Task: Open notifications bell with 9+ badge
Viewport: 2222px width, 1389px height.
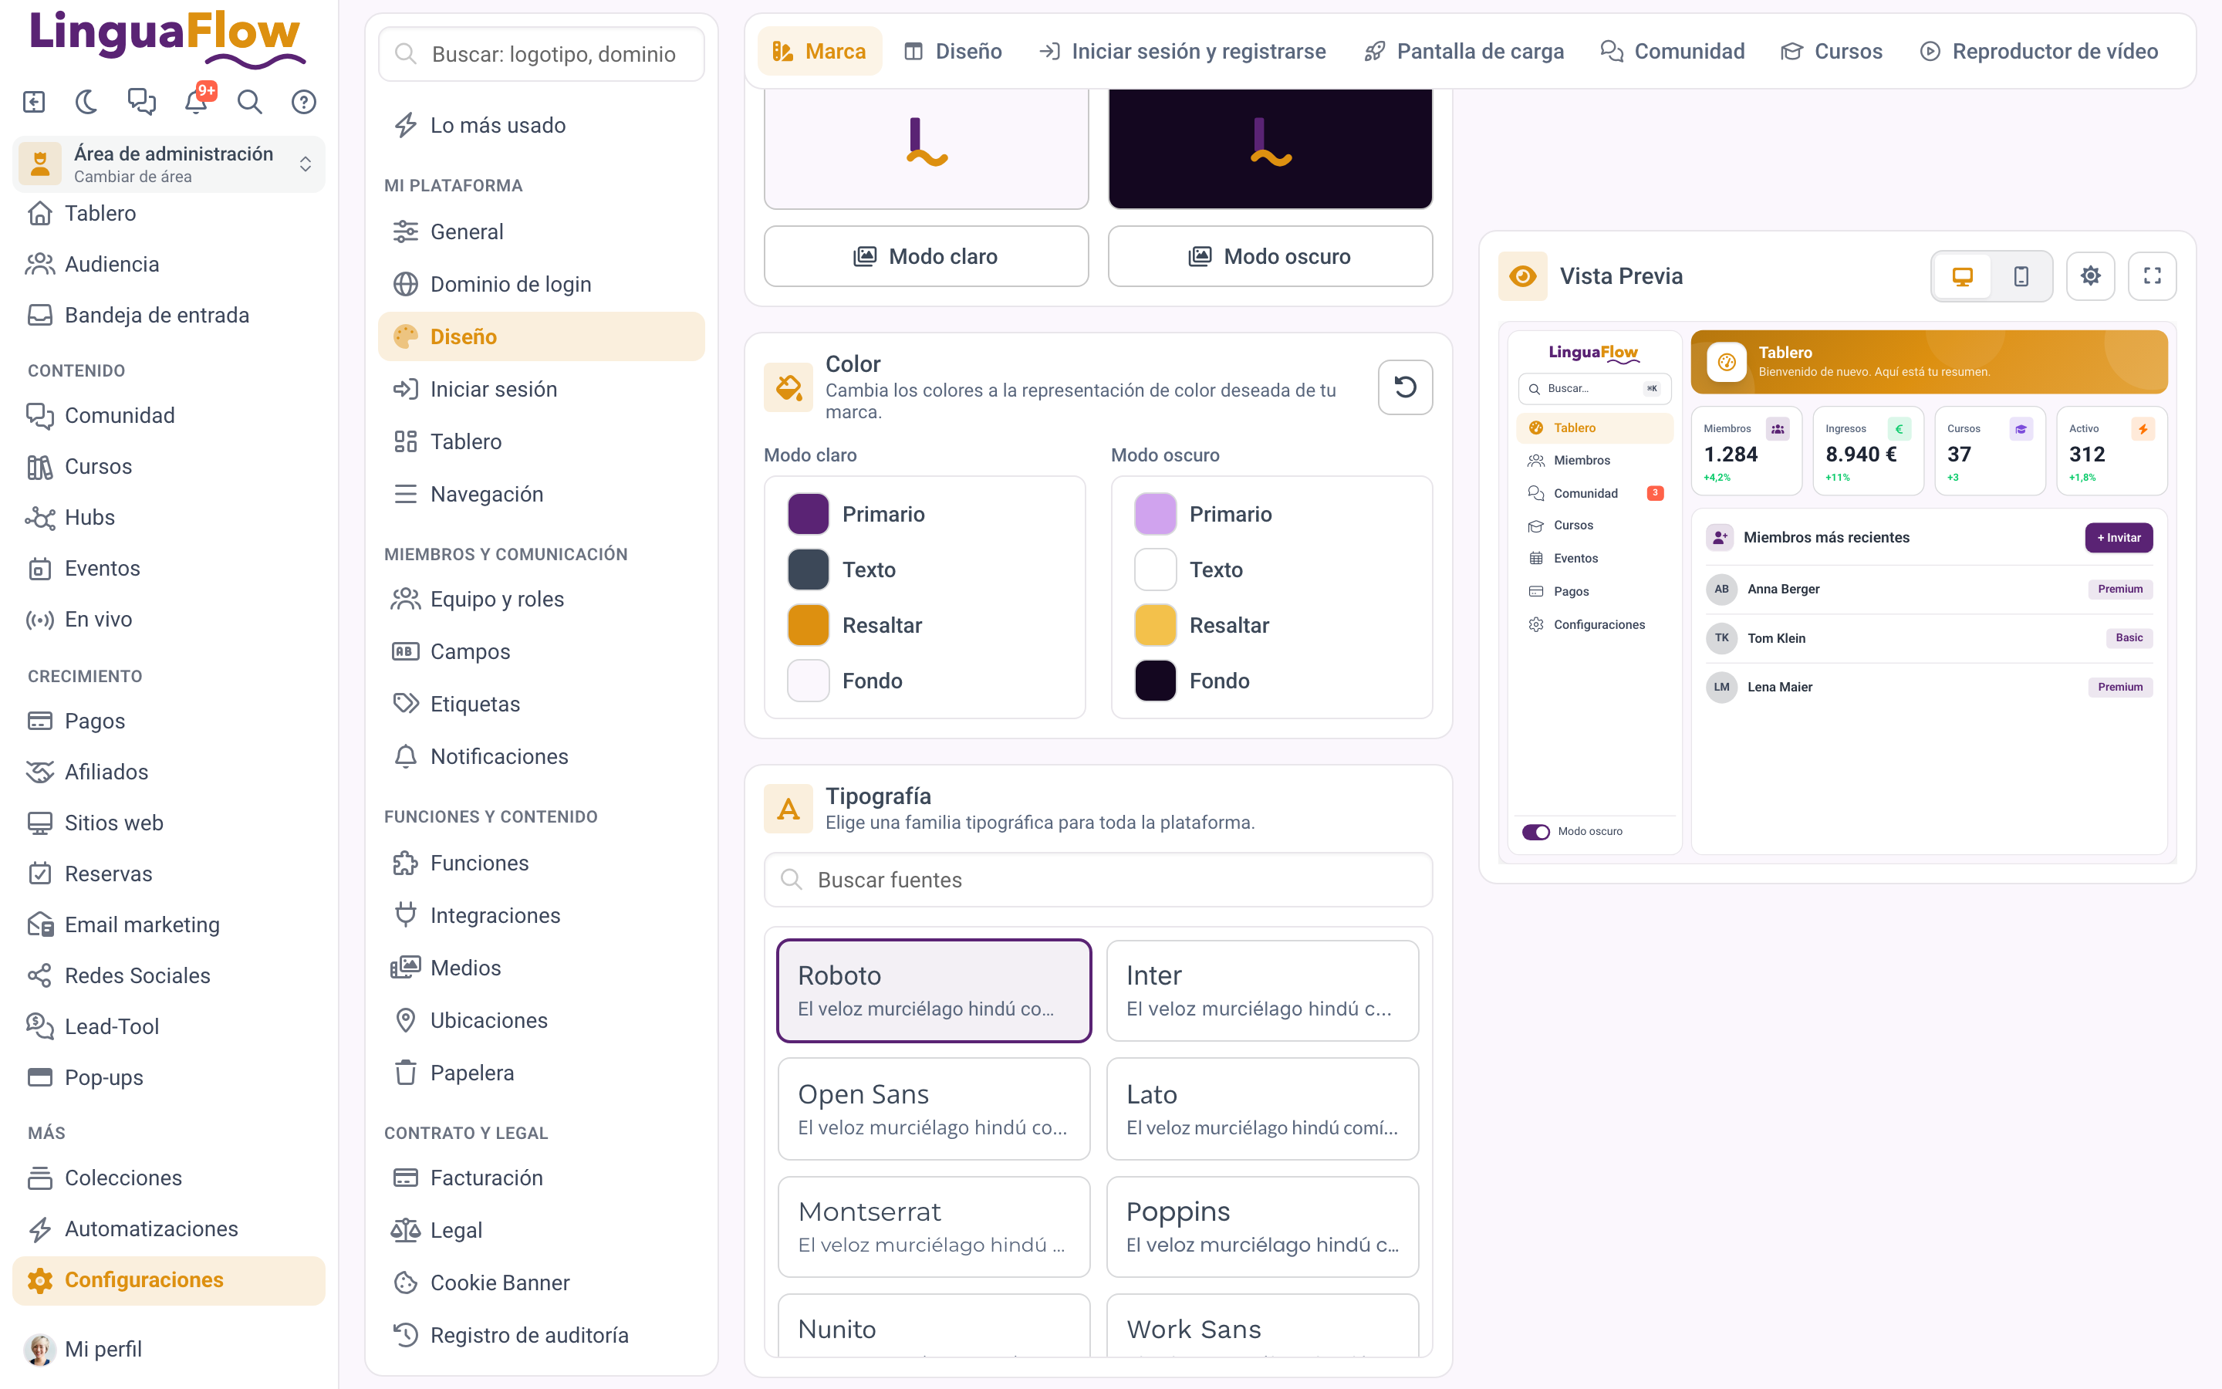Action: [197, 101]
